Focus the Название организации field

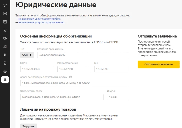click(x=83, y=55)
